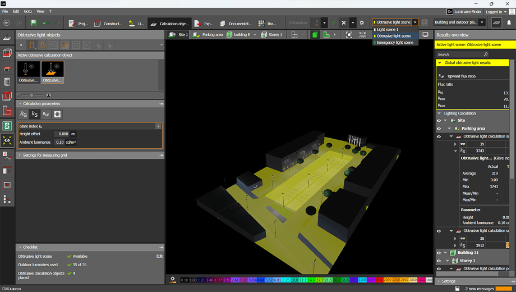Image resolution: width=516 pixels, height=292 pixels.
Task: Toggle visibility eye for Site in results
Action: click(439, 120)
